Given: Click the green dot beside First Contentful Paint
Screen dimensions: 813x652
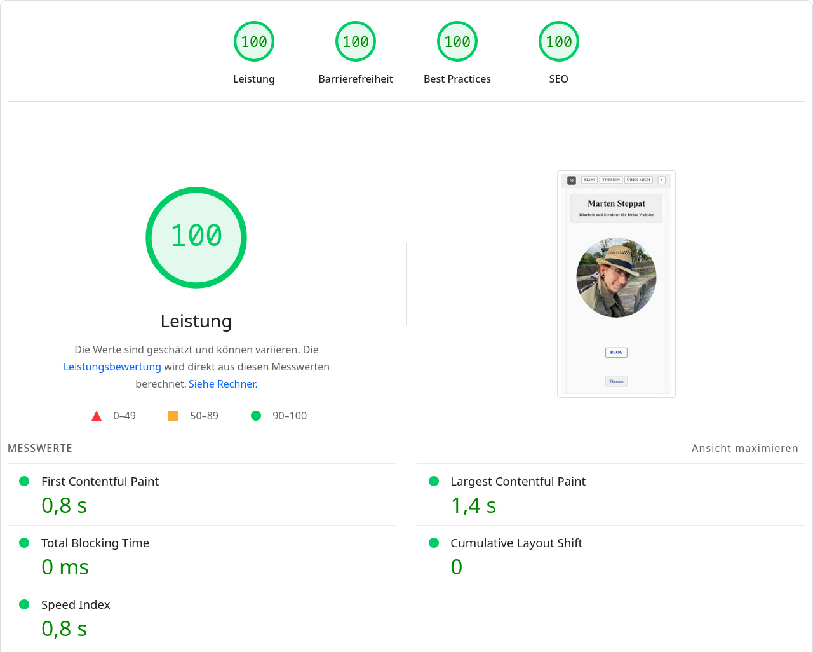Looking at the screenshot, I should 24,481.
